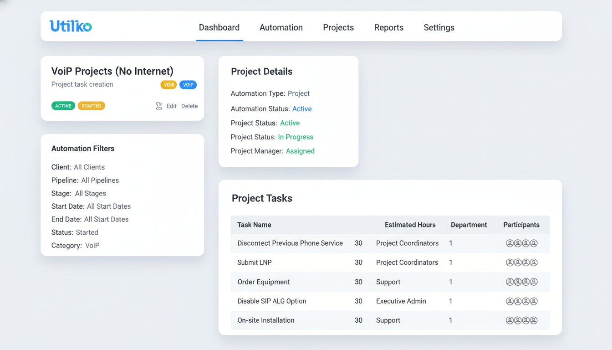Click the Utilko logo
The height and width of the screenshot is (350, 612).
point(71,26)
